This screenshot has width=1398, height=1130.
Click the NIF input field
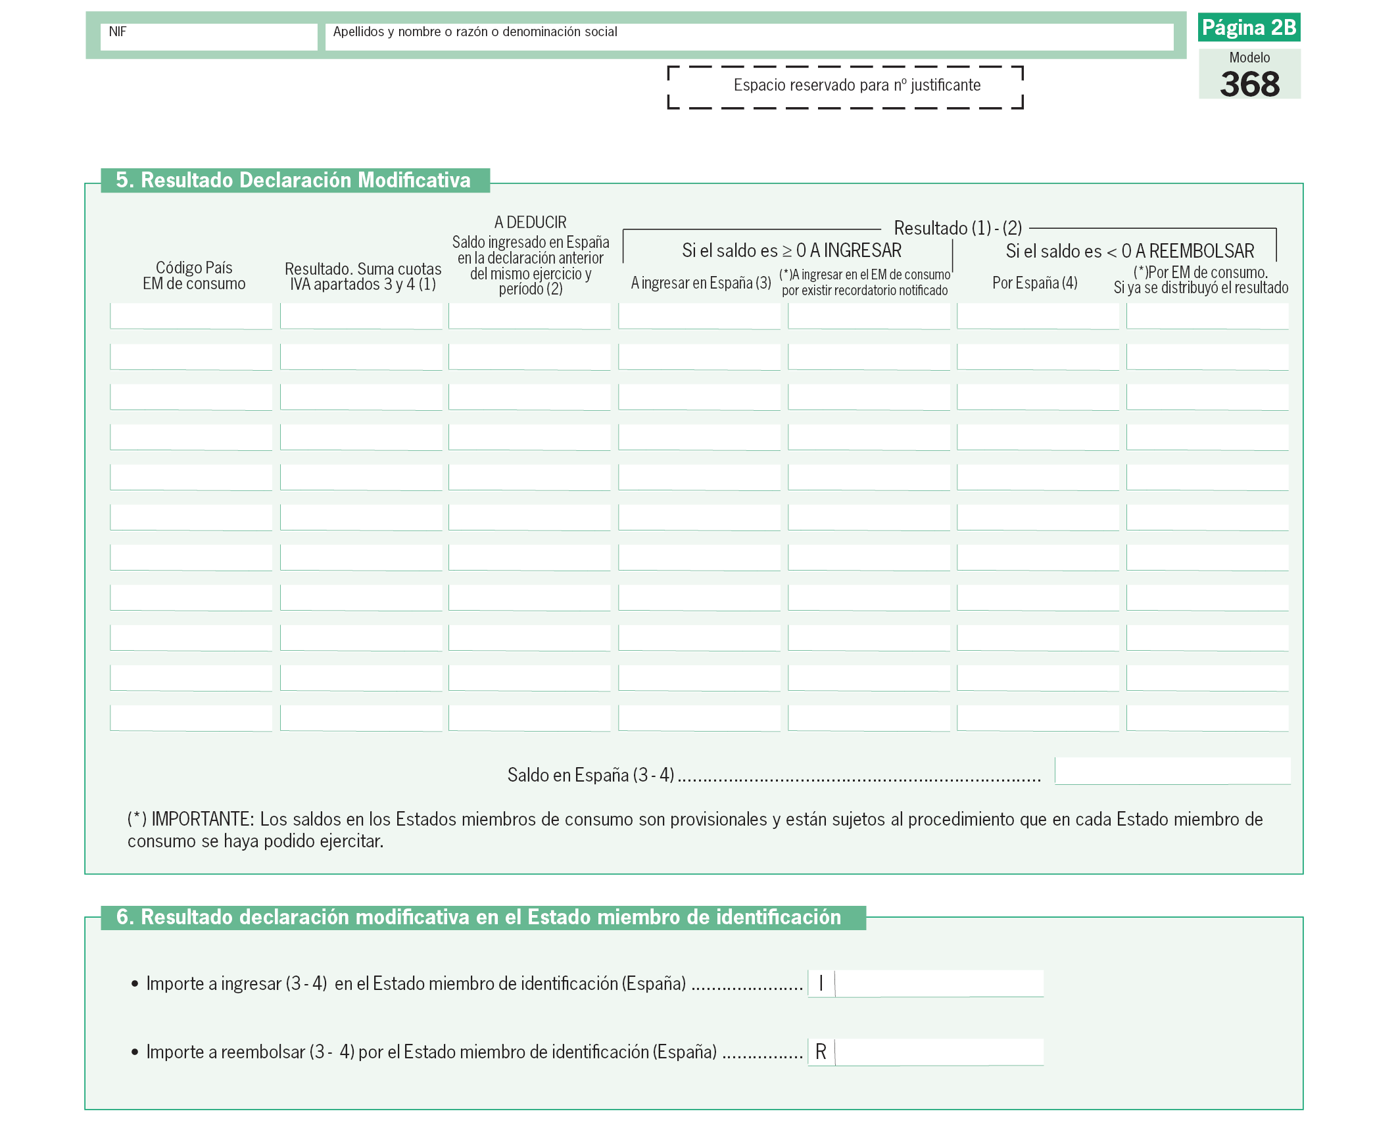[208, 37]
